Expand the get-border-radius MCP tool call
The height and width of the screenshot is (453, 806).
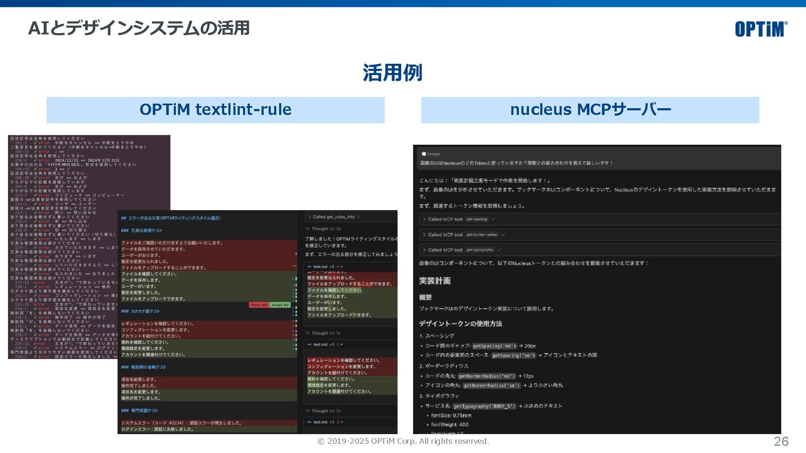tap(424, 235)
